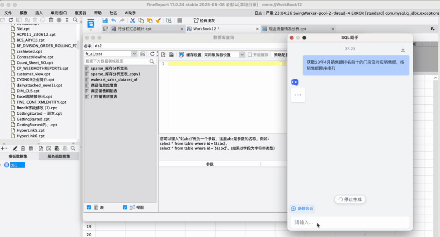
Task: Paste clipboard contents
Action: (x=150, y=20)
